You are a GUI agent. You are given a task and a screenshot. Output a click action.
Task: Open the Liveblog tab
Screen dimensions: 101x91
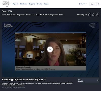pyautogui.click(x=36, y=15)
